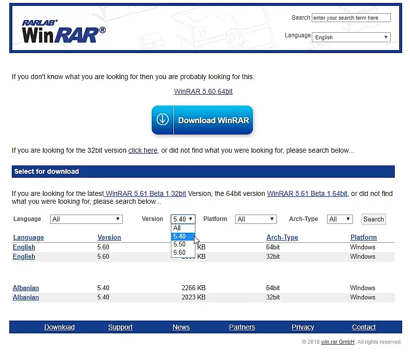Open the header Language dropdown showing English
410x353 pixels.
(351, 37)
